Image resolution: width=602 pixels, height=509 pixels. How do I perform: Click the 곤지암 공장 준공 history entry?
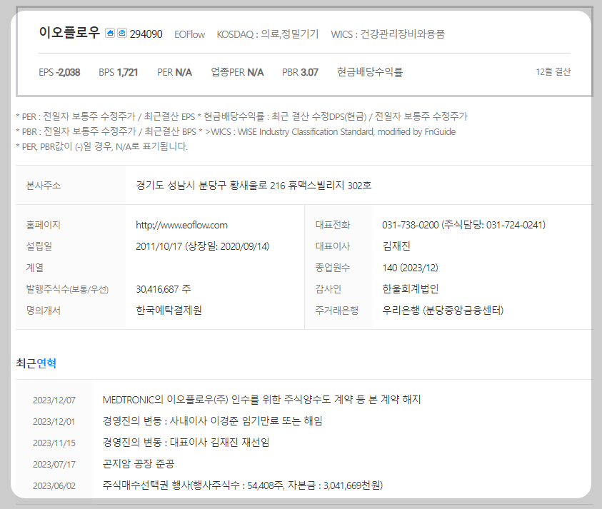pos(139,464)
